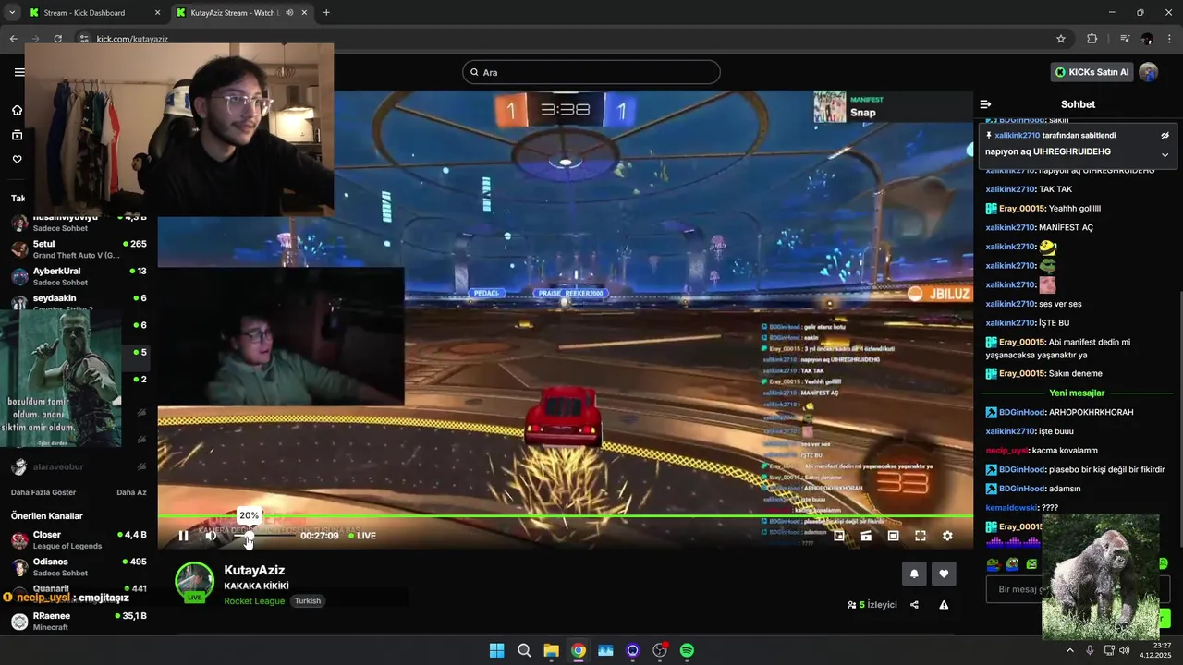Viewport: 1183px width, 665px height.
Task: Open Closer recommended channel
Action: 79,539
